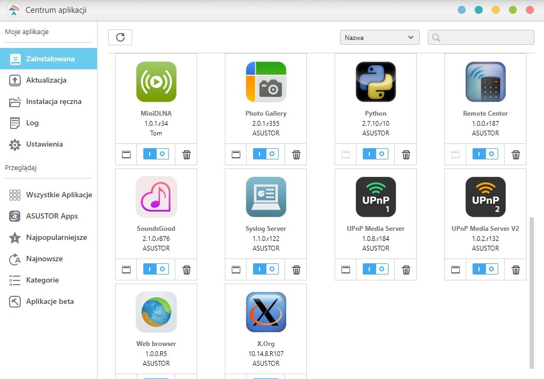Open Kategorie in sidebar

[x=48, y=280]
